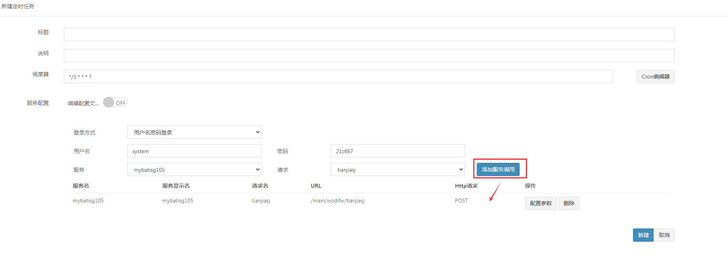Image resolution: width=728 pixels, height=258 pixels.
Task: Click the 新建定时任务 page title
Action: [x=18, y=6]
